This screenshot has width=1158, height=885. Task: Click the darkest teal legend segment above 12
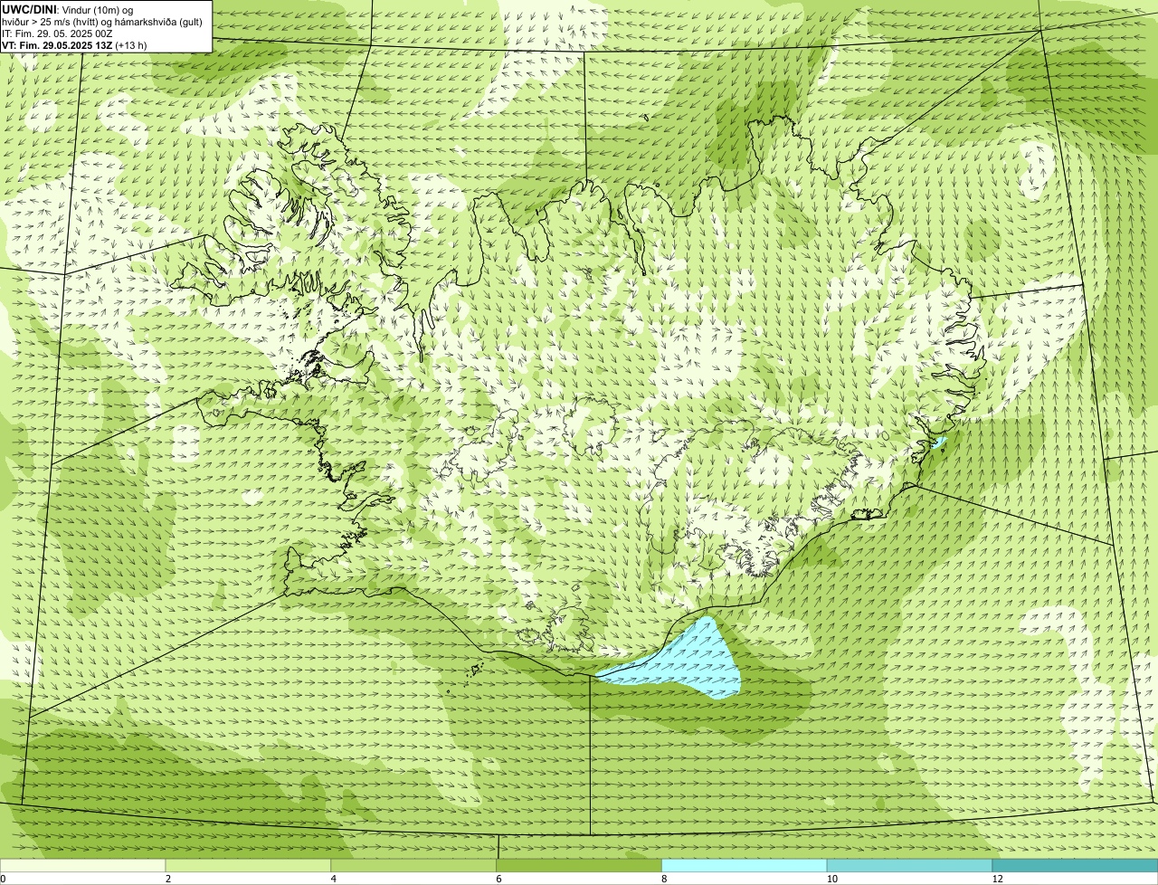coord(1075,865)
